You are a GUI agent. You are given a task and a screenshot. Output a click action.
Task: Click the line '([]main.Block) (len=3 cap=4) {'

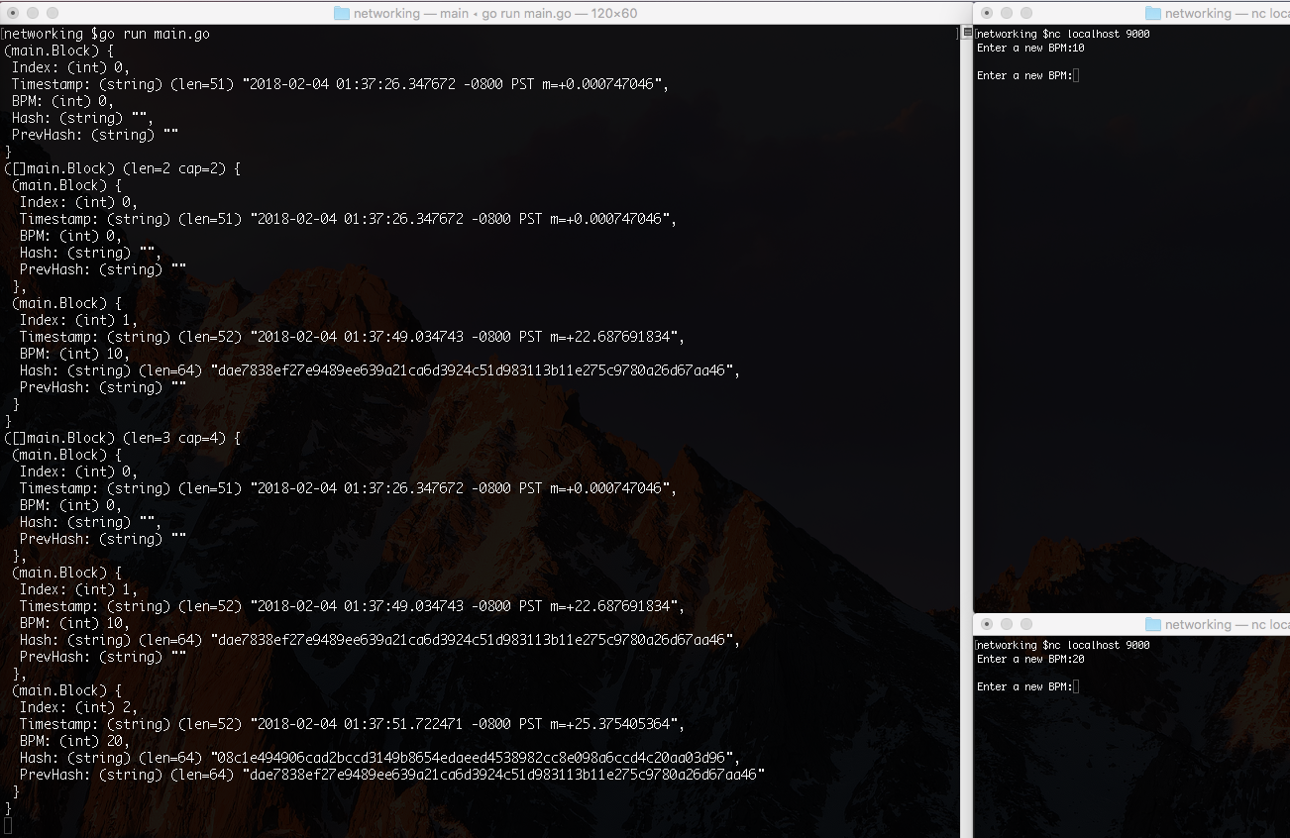[x=123, y=438]
